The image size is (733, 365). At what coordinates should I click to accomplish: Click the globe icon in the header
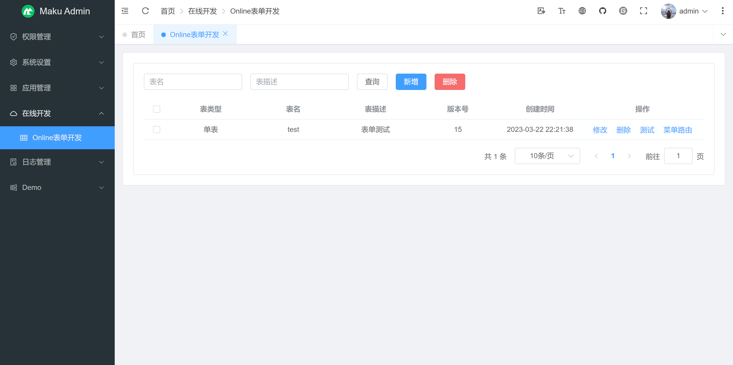click(582, 11)
